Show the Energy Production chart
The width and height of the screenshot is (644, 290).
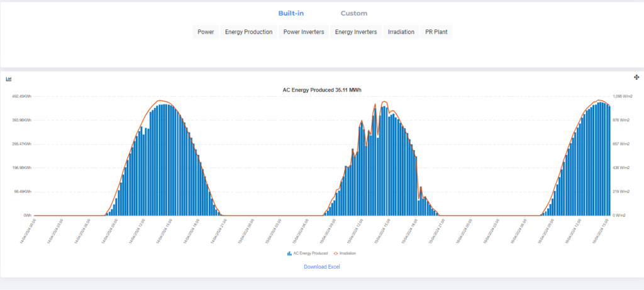249,32
